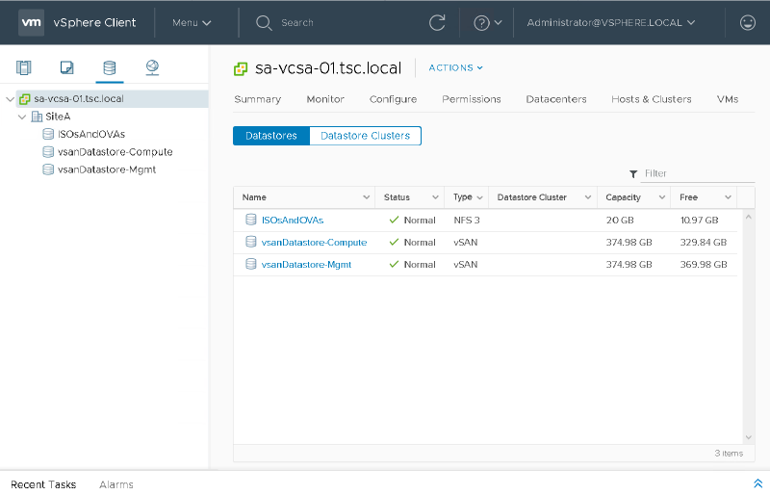Screen dimensions: 770x495
Task: Click the vSphere Client title text
Action: click(x=94, y=22)
